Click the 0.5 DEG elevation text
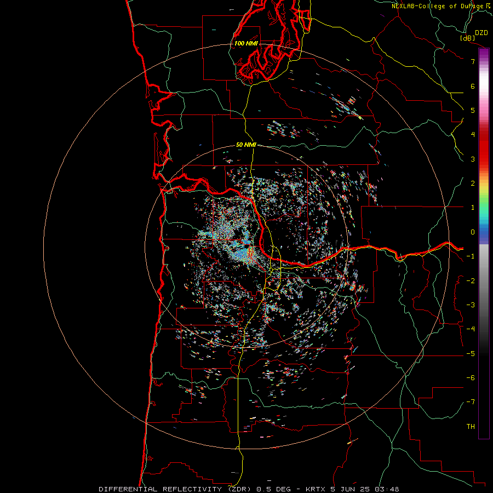Viewport: 493px width, 493px height. point(273,489)
